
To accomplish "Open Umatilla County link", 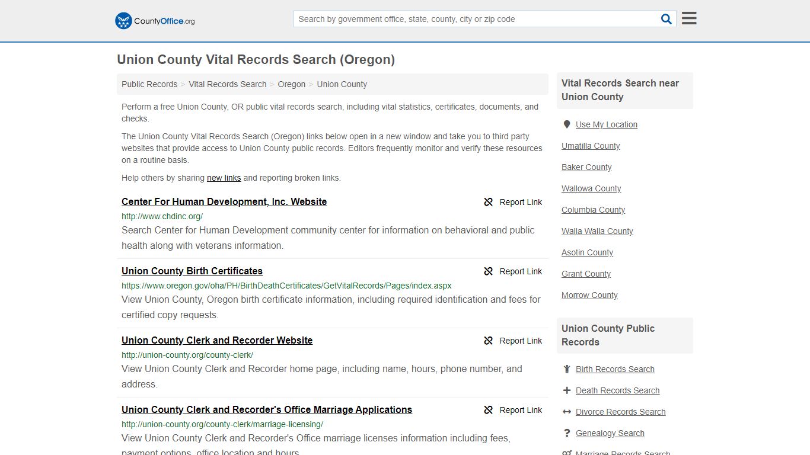I will point(591,146).
